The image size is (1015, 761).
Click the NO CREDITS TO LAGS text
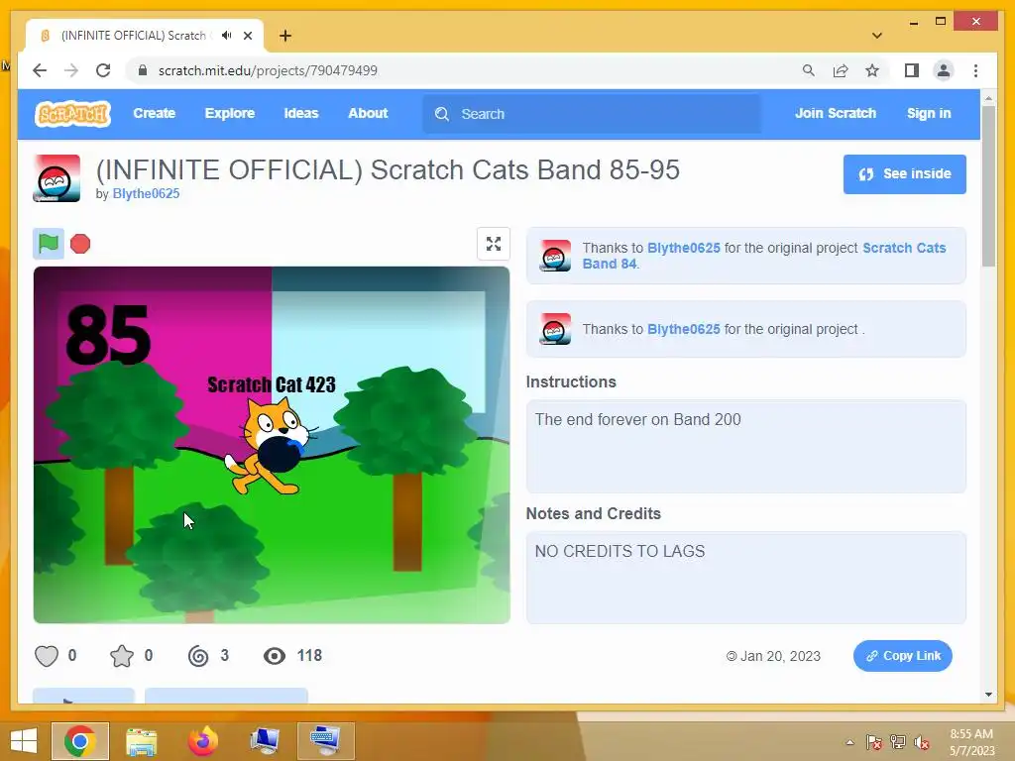coord(620,551)
